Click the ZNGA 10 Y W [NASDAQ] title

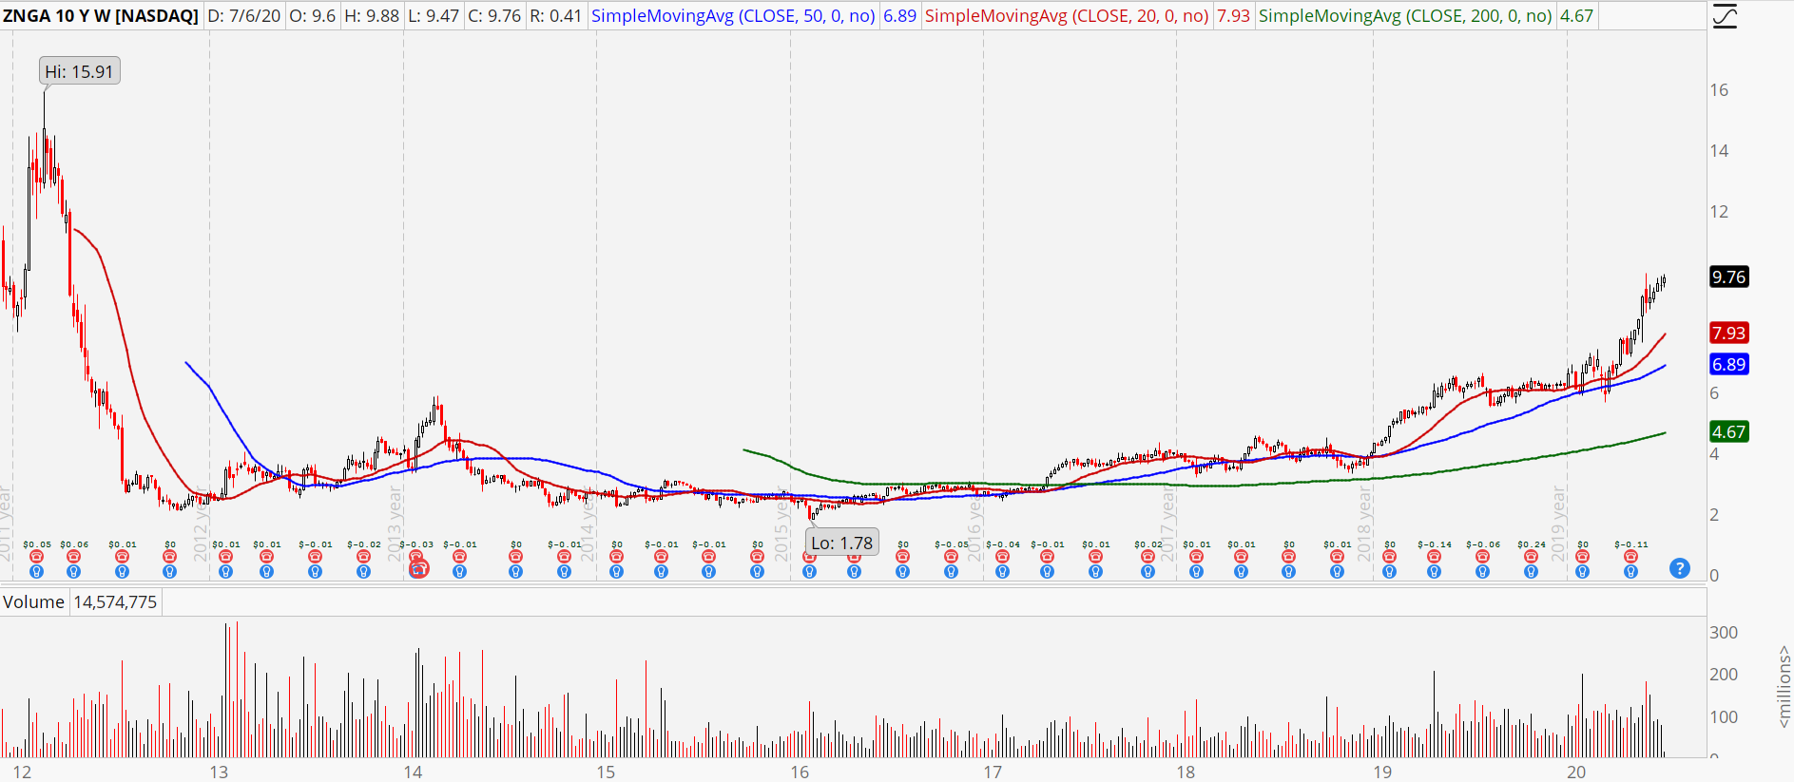tap(101, 16)
